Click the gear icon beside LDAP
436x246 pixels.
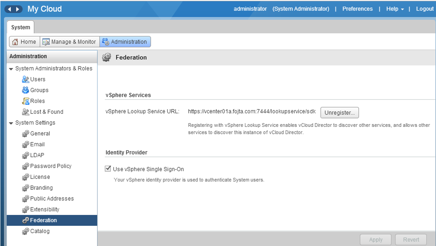pyautogui.click(x=26, y=156)
